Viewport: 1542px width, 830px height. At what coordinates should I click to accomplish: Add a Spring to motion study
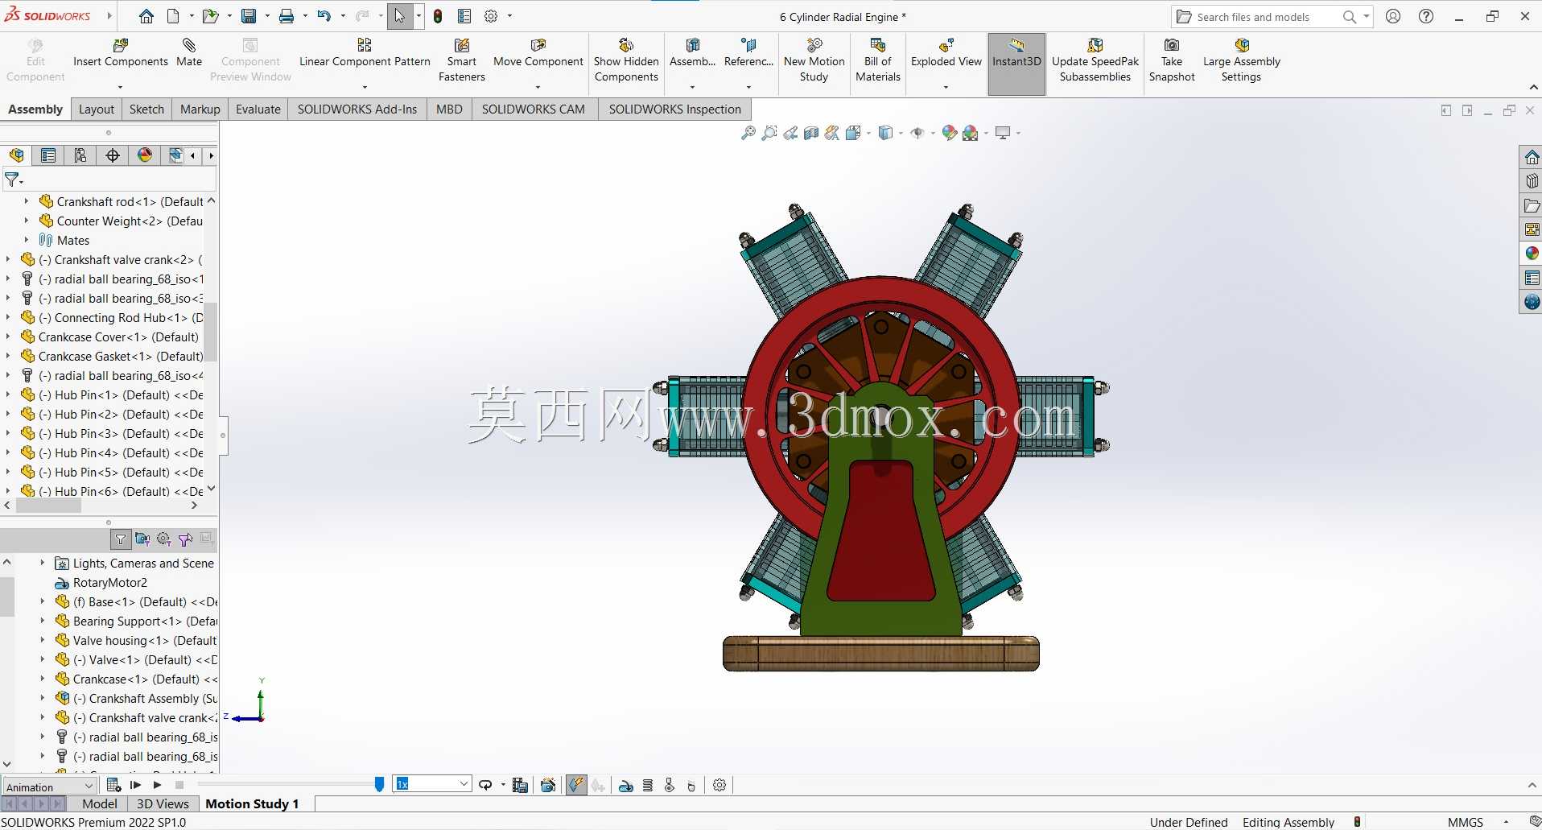[x=648, y=786]
